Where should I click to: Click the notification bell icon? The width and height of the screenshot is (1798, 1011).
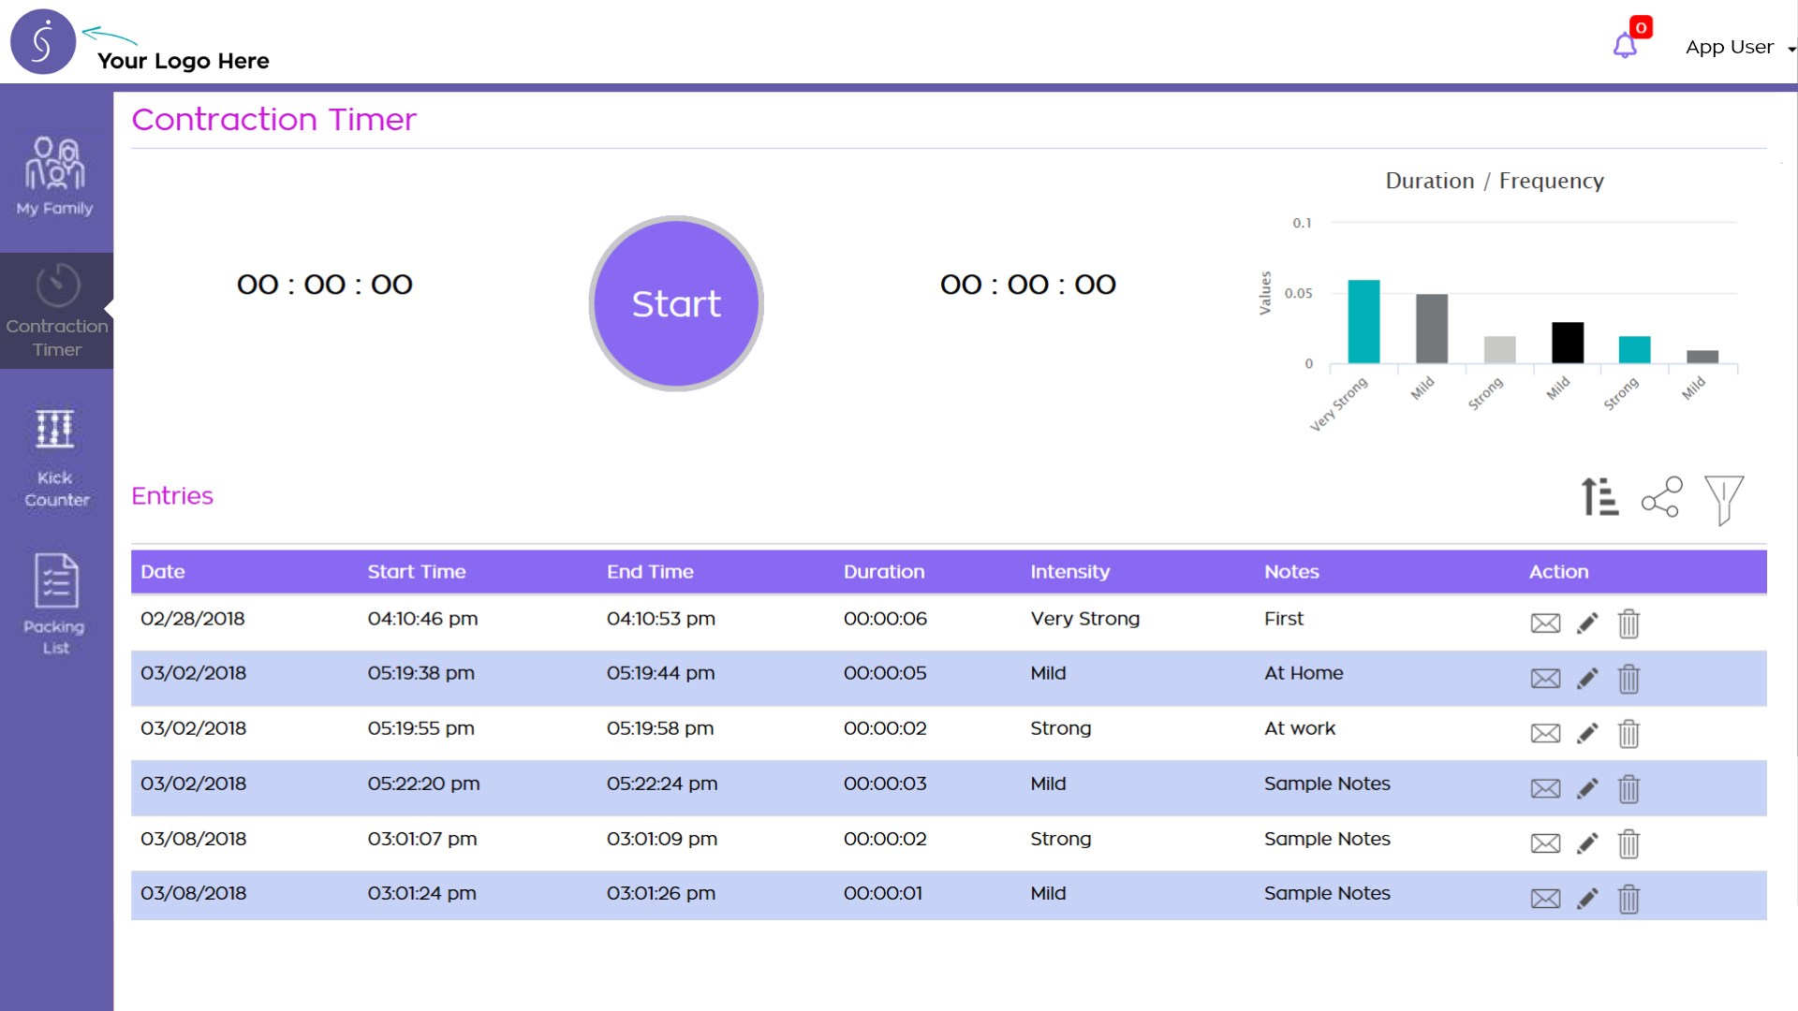1625,46
